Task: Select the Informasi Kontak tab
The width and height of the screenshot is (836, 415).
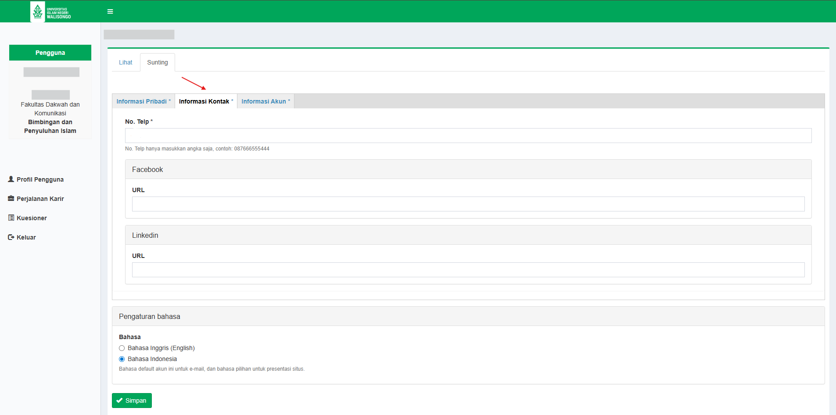Action: pos(204,101)
